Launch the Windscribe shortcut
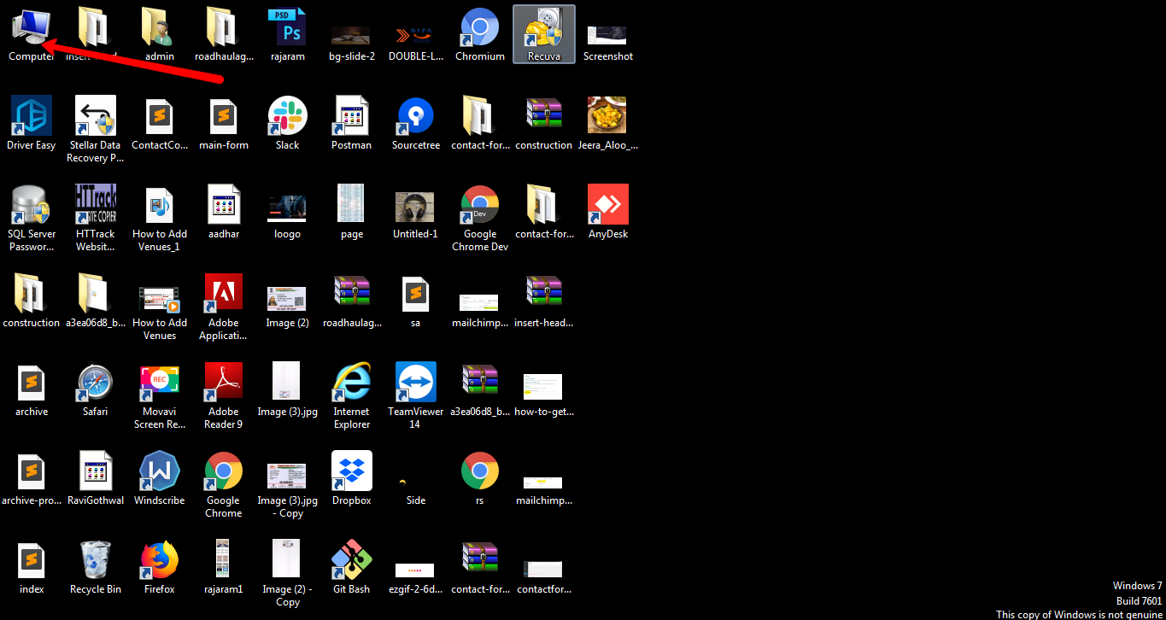The height and width of the screenshot is (620, 1166). 160,478
